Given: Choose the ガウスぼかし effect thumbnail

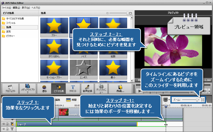Looking at the screenshot, I should pos(54,48).
